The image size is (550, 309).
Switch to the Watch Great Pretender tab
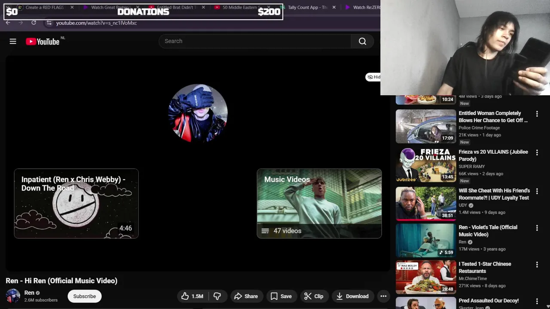click(x=110, y=7)
